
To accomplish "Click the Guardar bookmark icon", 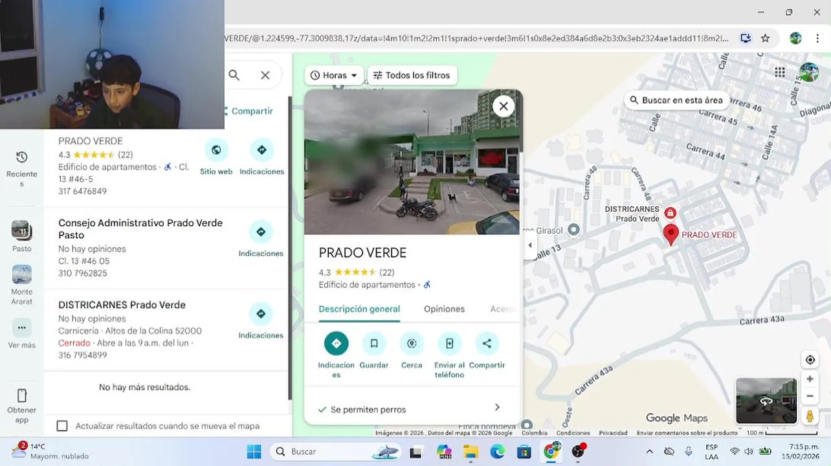I will 373,343.
